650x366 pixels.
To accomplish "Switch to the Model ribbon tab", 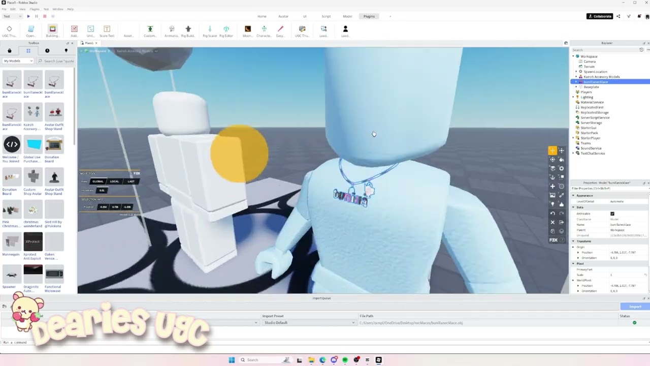I will click(347, 16).
